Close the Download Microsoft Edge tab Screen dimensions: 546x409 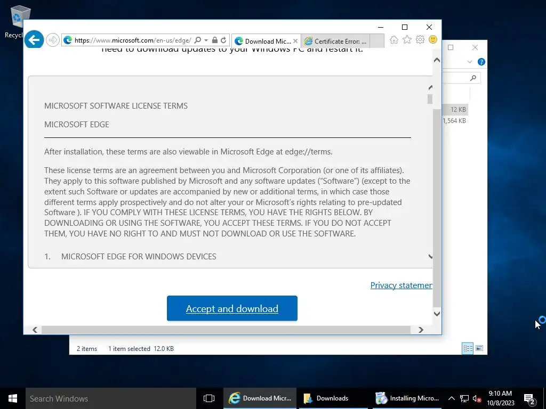coord(295,41)
